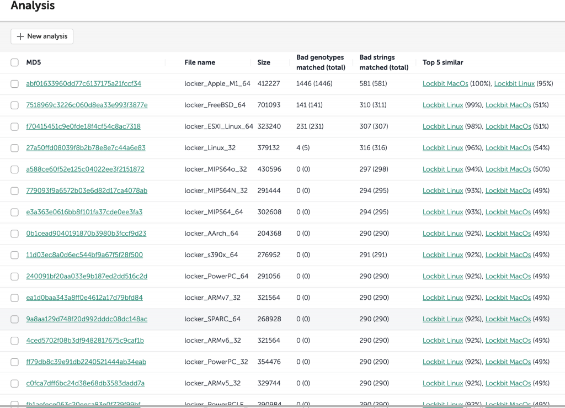Tick the checkbox for locker_ESXI_Linux_64
The width and height of the screenshot is (565, 408).
click(15, 126)
